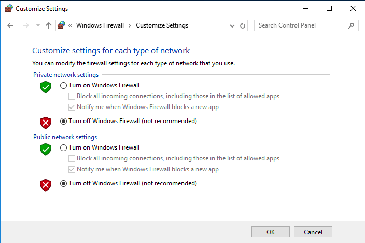Navigate to Windows Firewall breadcrumb
Screen dimensions: 365x243
(100, 25)
